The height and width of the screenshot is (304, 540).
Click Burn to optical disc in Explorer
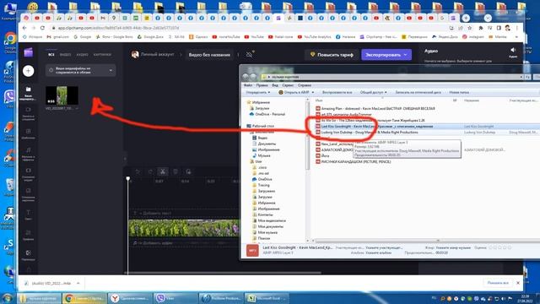(418, 92)
